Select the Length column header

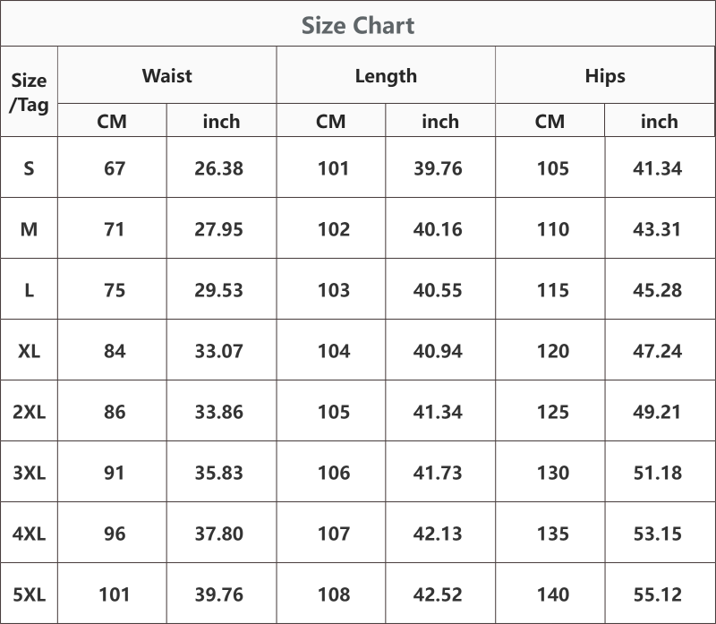coord(386,76)
